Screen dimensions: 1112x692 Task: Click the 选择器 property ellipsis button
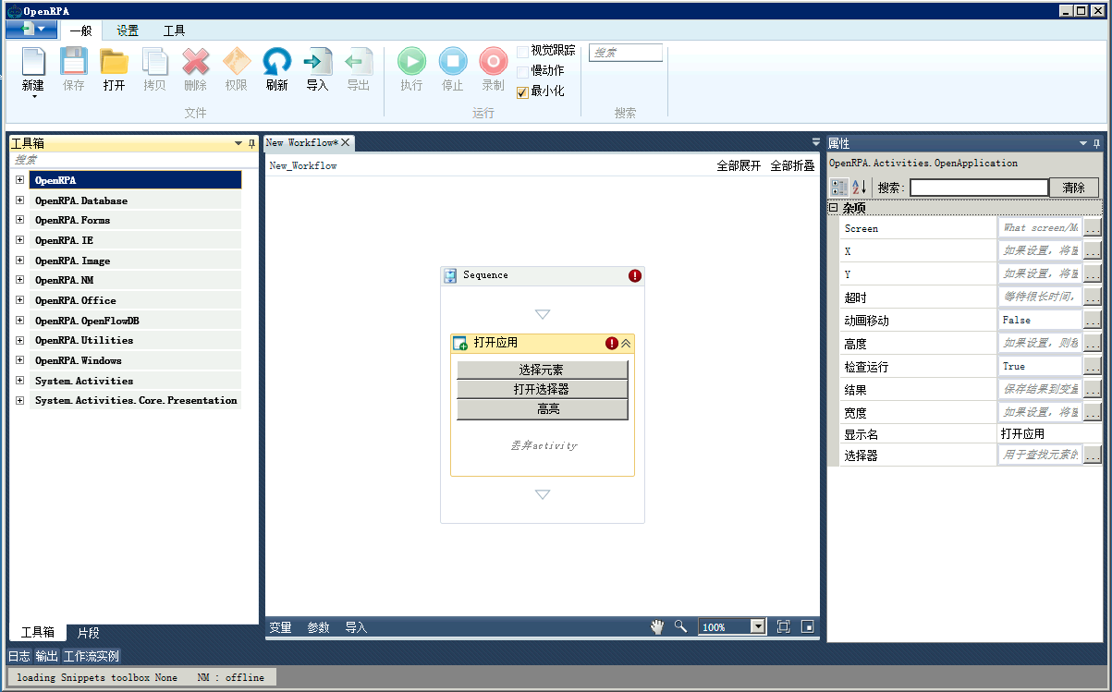click(x=1093, y=455)
